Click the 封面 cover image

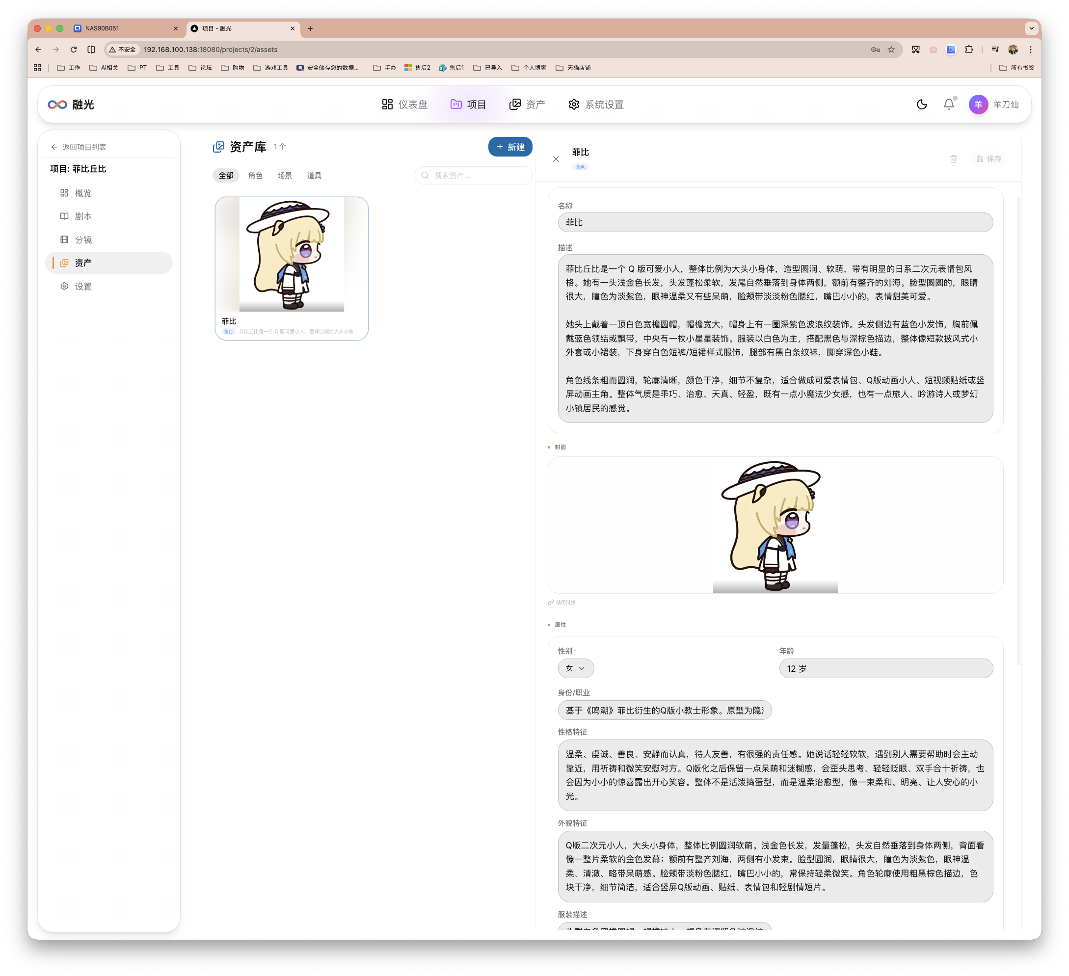tap(775, 526)
